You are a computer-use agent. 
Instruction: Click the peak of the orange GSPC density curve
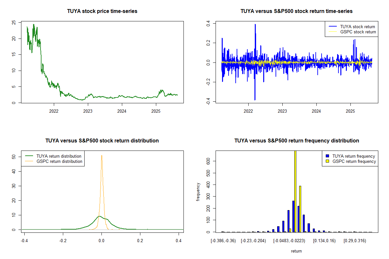click(x=102, y=155)
